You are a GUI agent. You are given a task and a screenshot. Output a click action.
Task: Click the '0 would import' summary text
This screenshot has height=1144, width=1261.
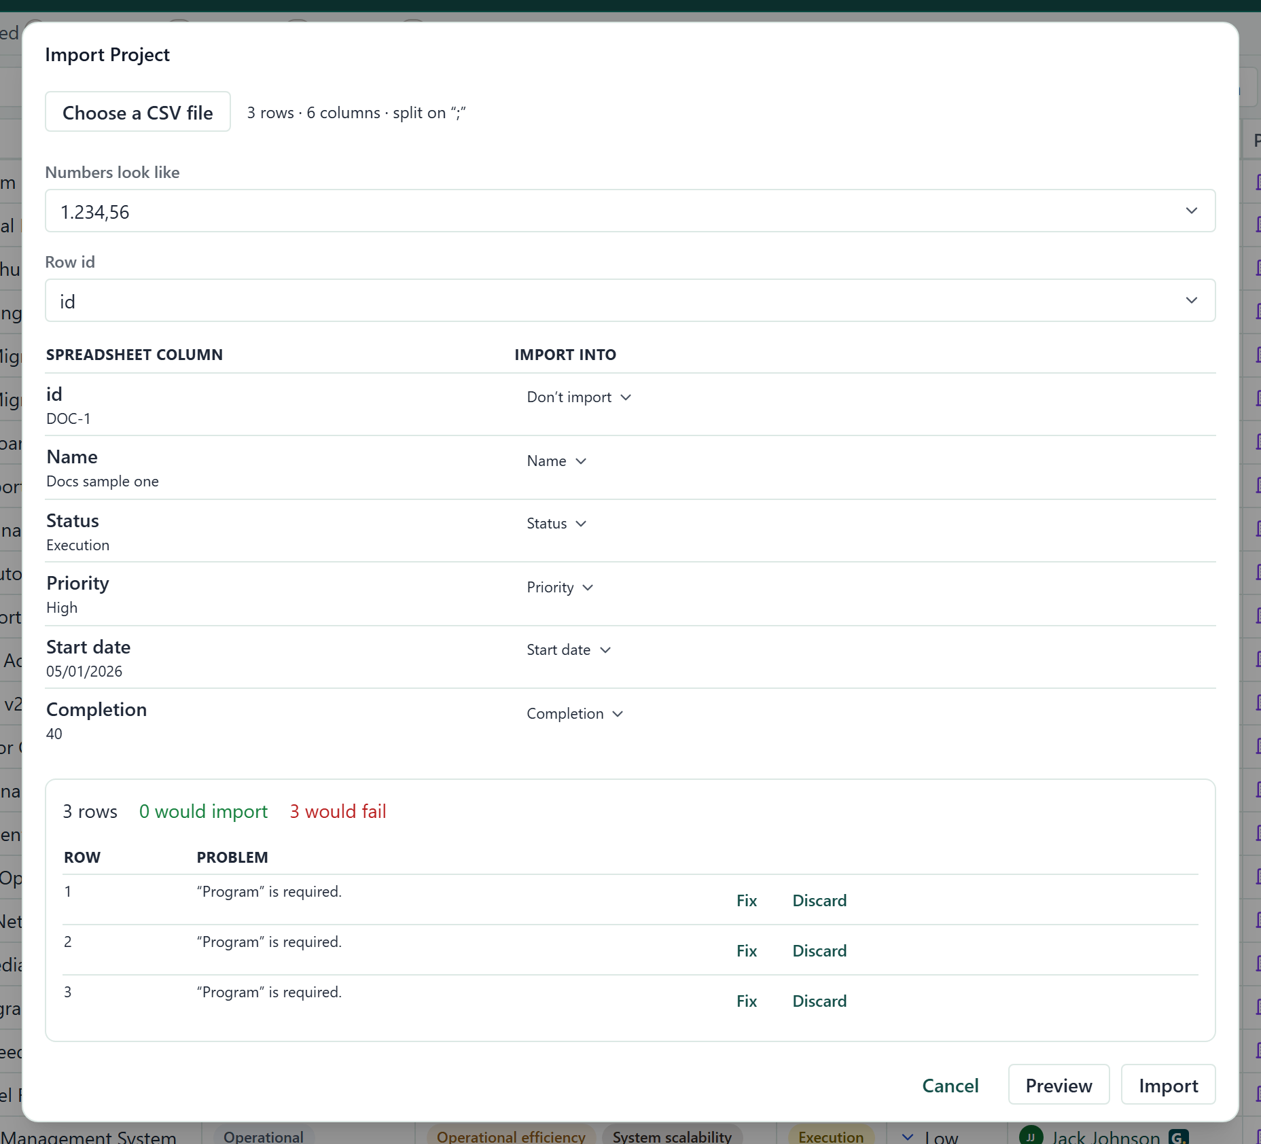pyautogui.click(x=203, y=812)
